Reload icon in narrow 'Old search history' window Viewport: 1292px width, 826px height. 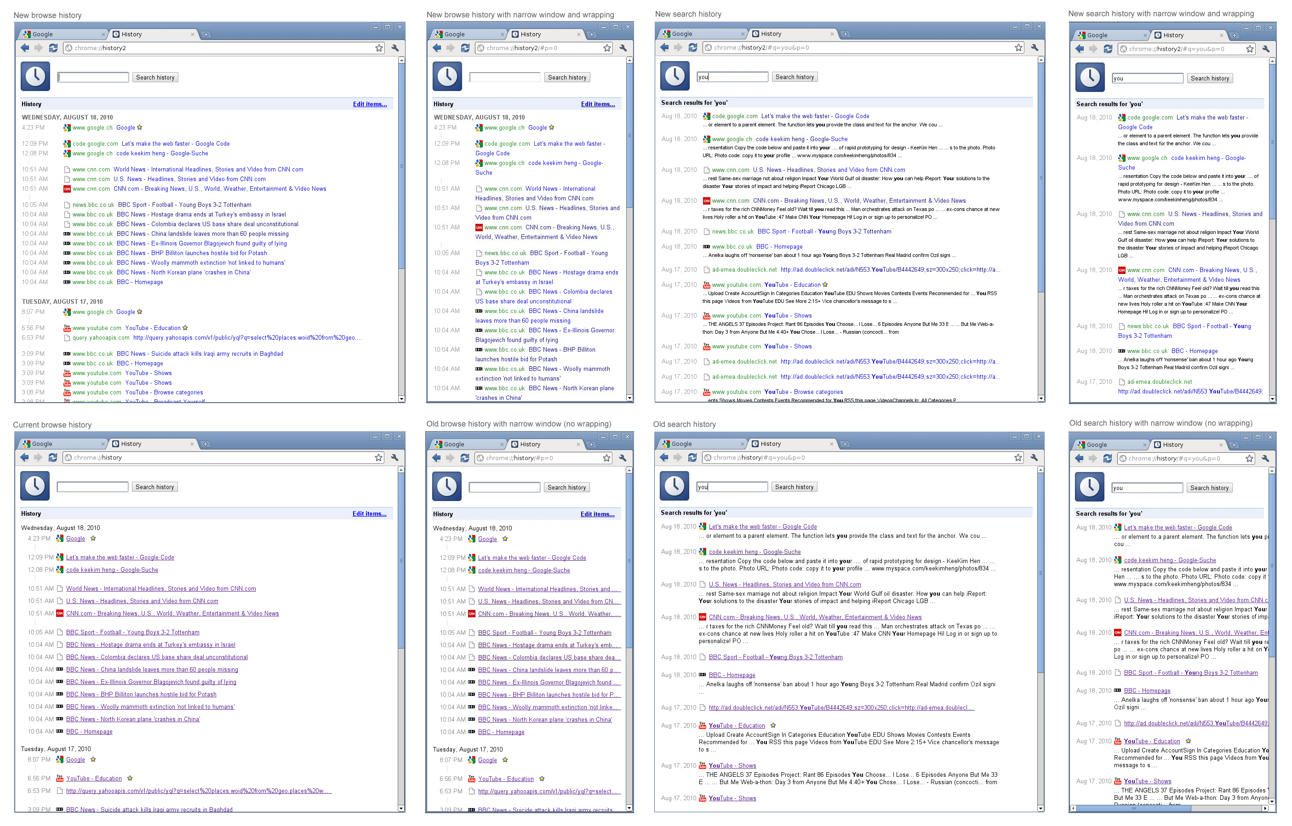(1108, 459)
